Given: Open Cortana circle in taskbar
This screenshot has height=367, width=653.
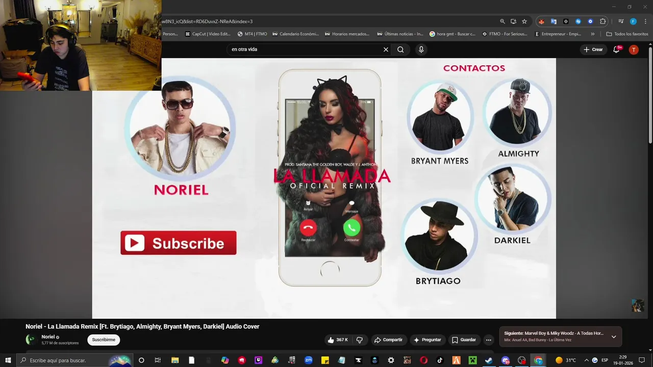Looking at the screenshot, I should (141, 360).
